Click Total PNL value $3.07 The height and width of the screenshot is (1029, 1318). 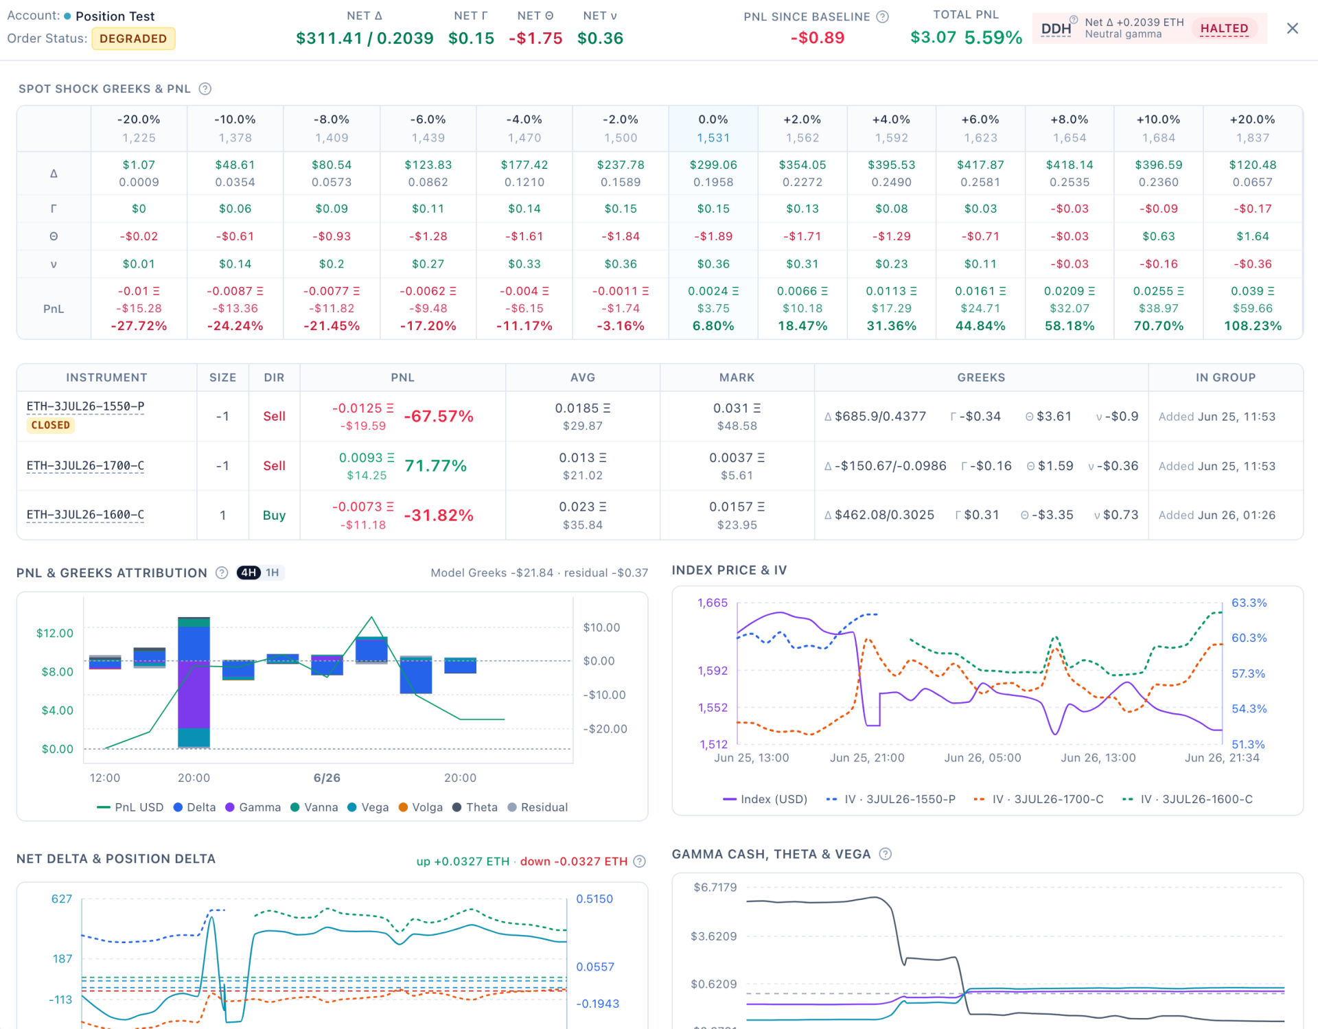(x=933, y=37)
